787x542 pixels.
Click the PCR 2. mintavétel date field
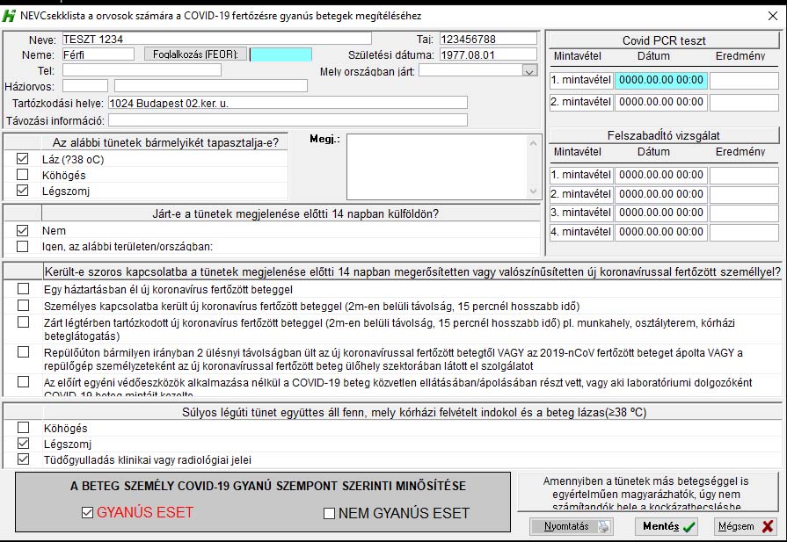[x=661, y=102]
